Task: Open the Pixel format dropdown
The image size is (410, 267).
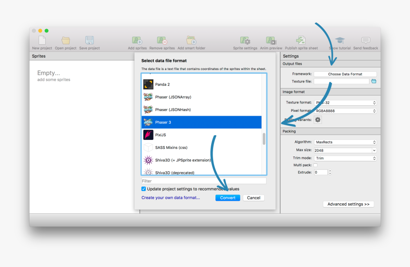Action: pos(345,111)
